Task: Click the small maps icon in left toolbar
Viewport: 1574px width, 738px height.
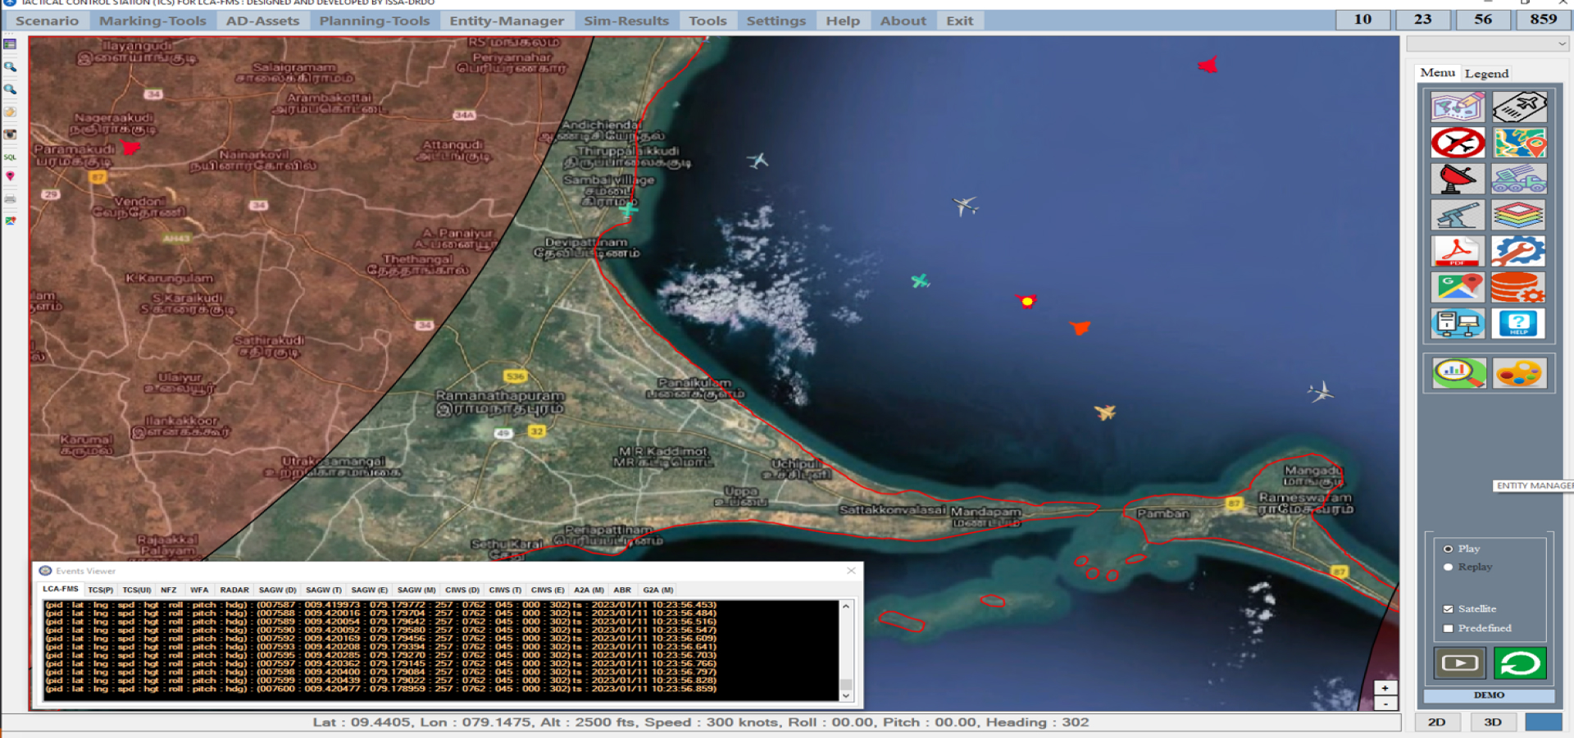Action: (x=10, y=221)
